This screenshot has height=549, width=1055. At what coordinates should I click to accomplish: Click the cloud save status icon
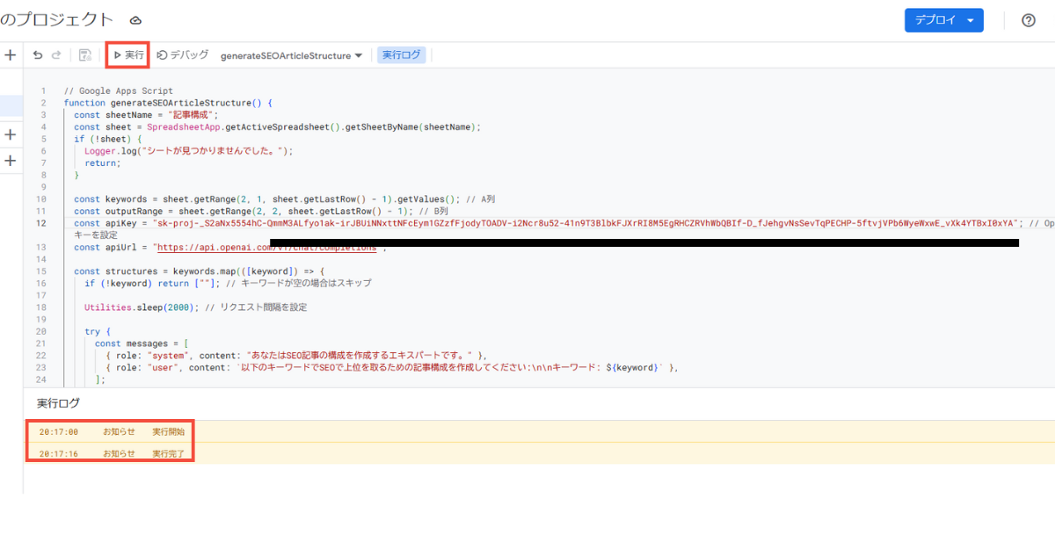pyautogui.click(x=135, y=20)
